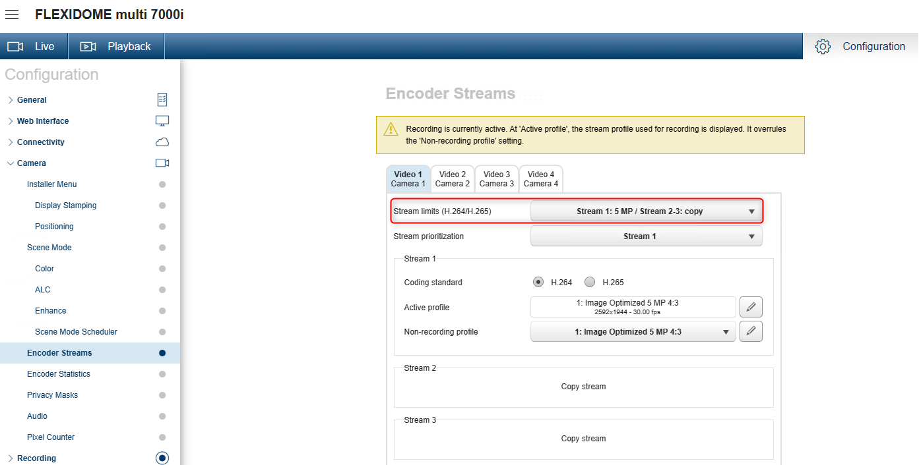
Task: Click the Web Interface monitor icon
Action: point(162,121)
